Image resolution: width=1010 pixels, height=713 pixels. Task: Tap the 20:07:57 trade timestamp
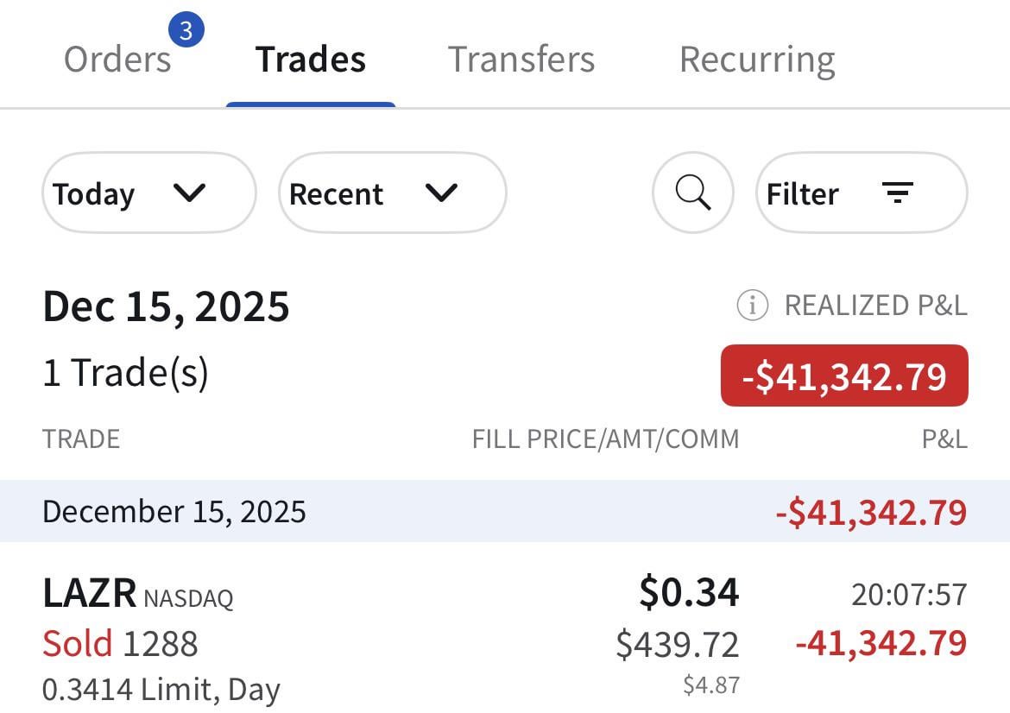pyautogui.click(x=909, y=595)
